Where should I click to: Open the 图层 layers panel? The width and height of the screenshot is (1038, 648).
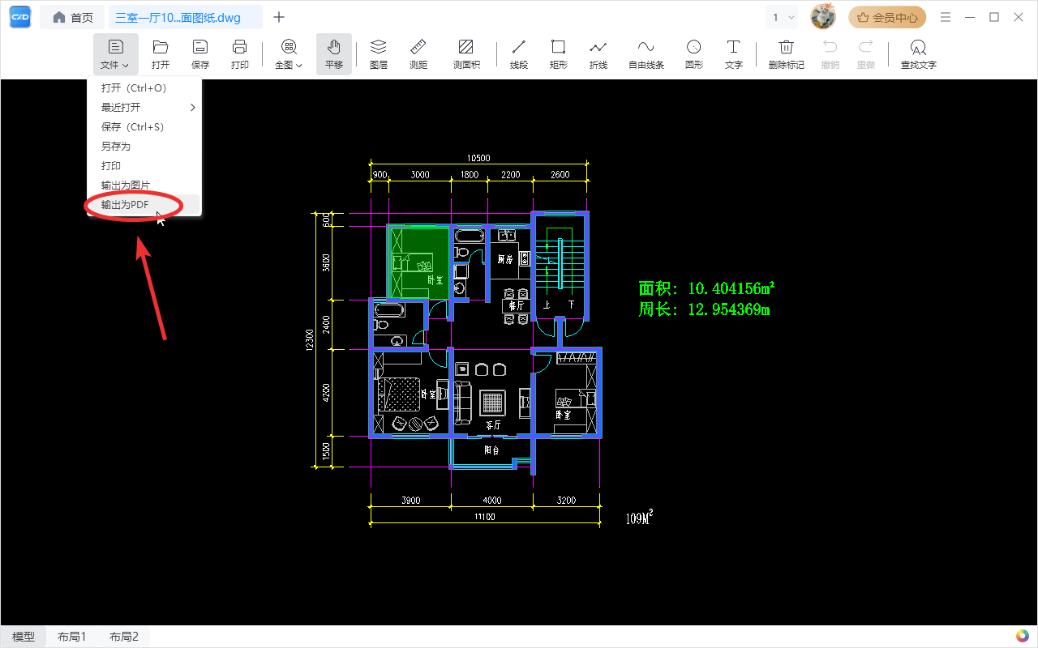coord(379,54)
